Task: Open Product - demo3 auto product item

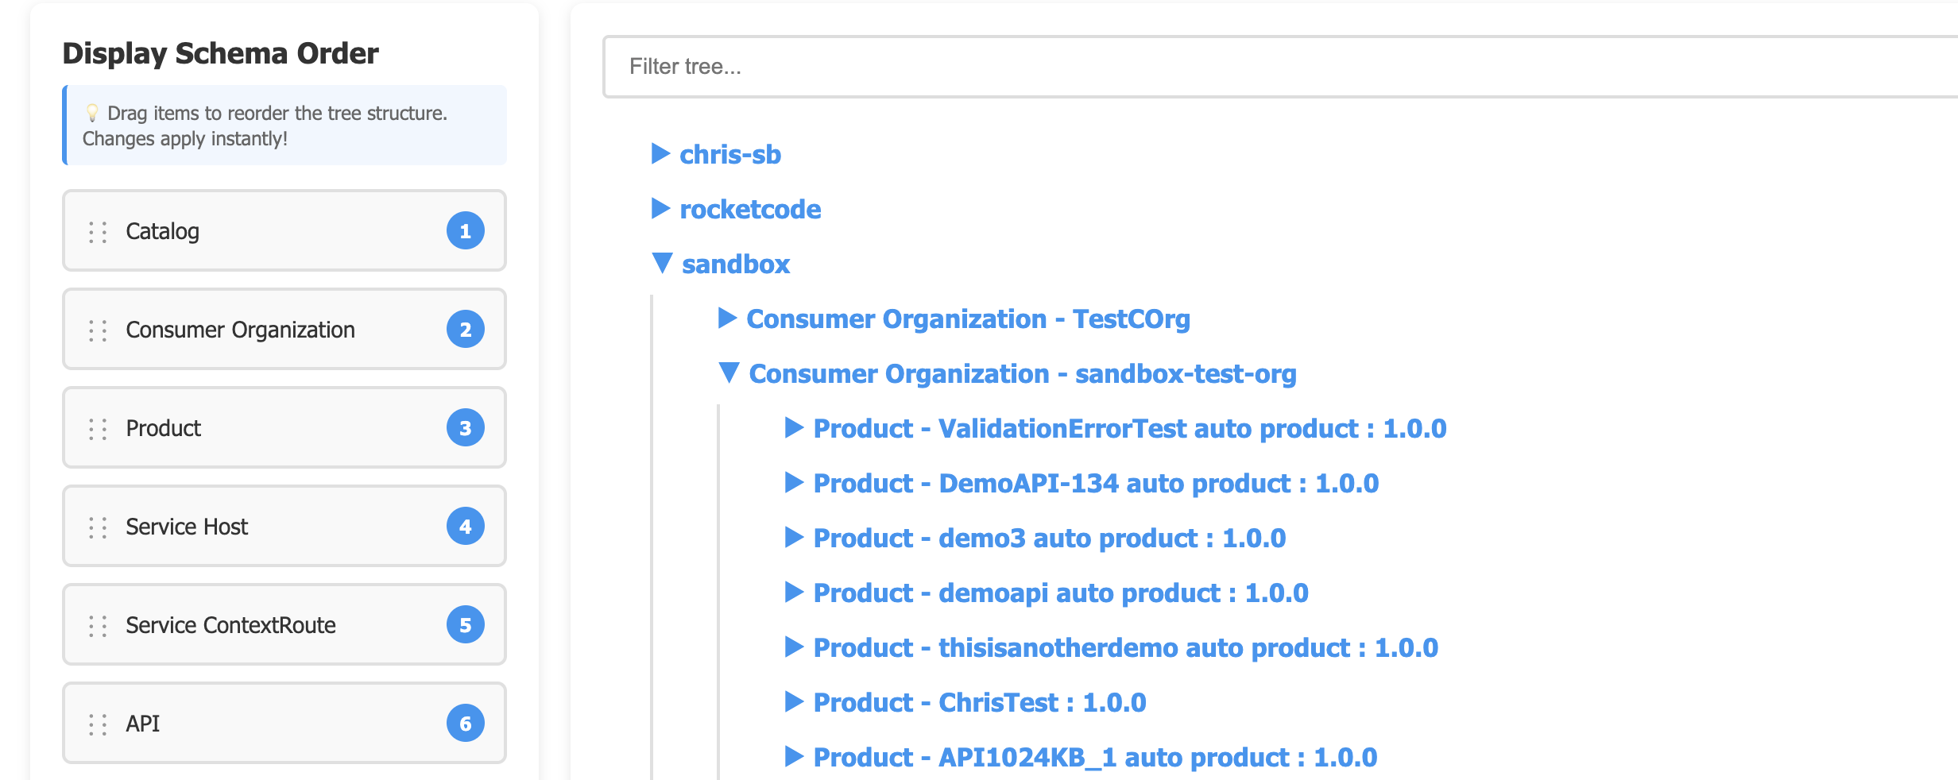Action: (x=1049, y=539)
